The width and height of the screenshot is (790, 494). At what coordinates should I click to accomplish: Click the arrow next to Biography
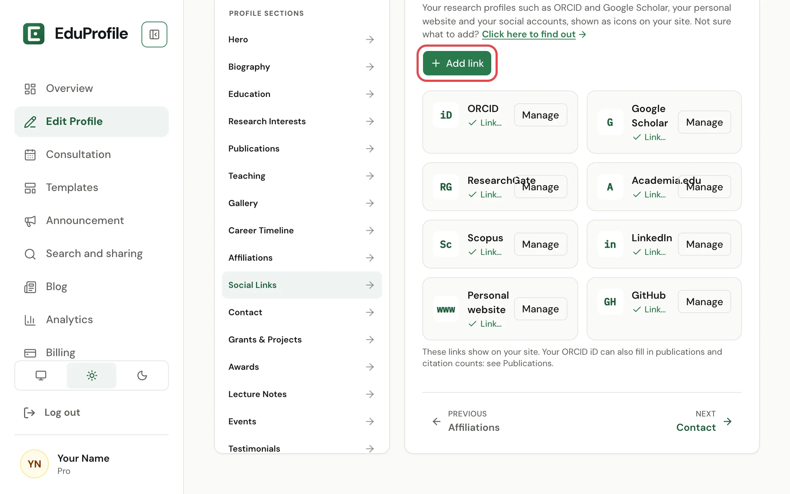(x=370, y=67)
